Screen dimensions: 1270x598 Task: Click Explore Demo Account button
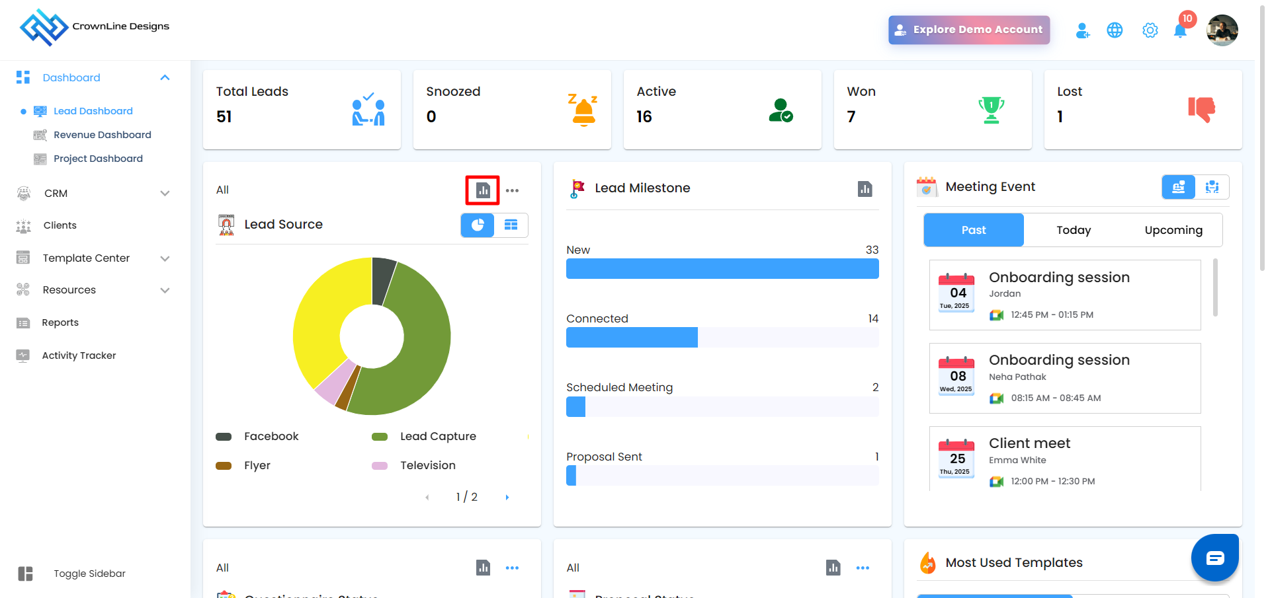tap(968, 30)
